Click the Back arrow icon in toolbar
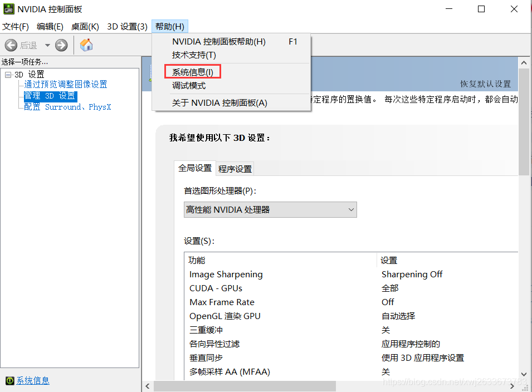532x392 pixels. [x=11, y=45]
